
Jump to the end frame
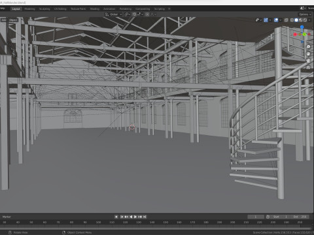pyautogui.click(x=145, y=217)
